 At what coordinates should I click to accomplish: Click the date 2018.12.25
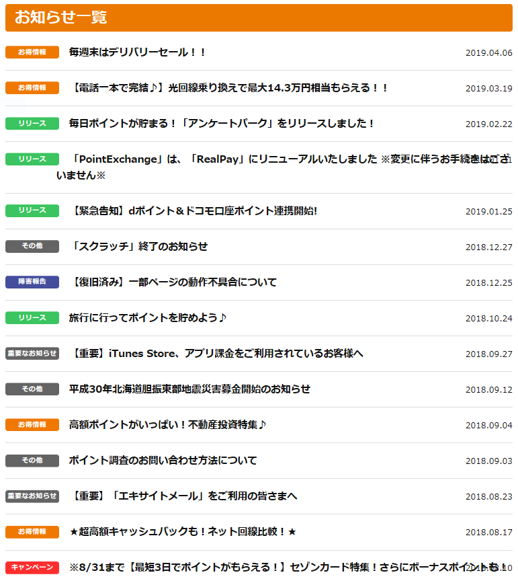(x=489, y=283)
